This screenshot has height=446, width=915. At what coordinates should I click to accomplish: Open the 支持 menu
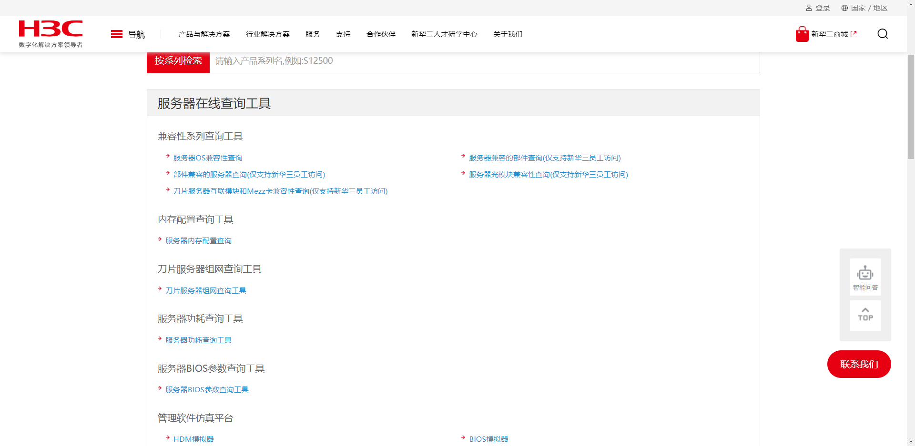point(343,34)
